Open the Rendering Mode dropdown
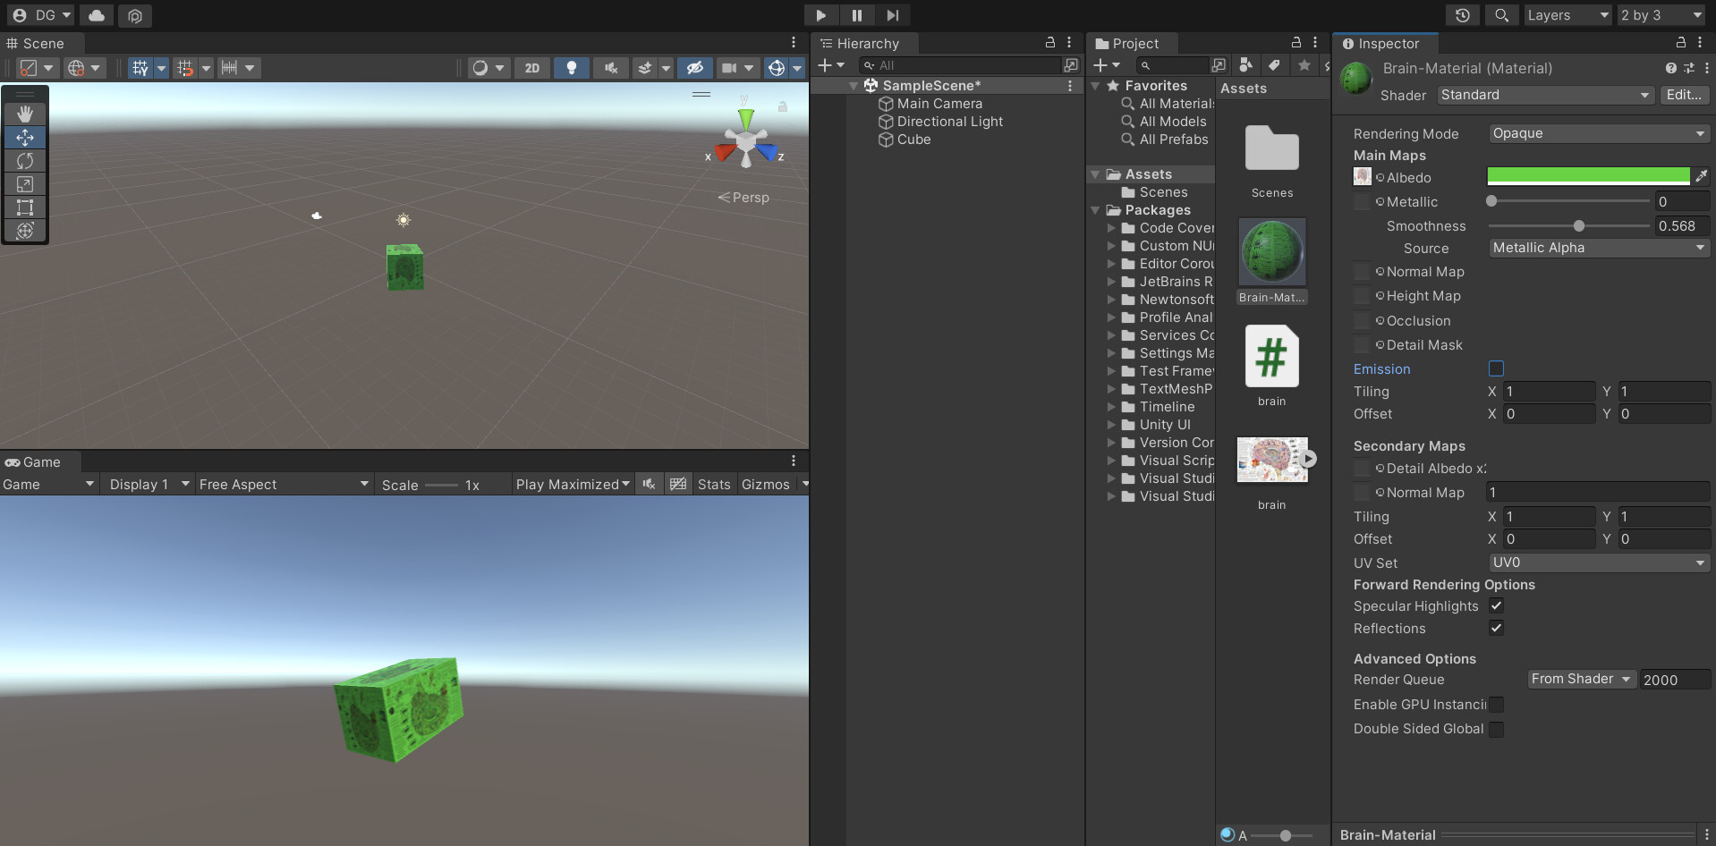Viewport: 1716px width, 846px height. tap(1598, 133)
